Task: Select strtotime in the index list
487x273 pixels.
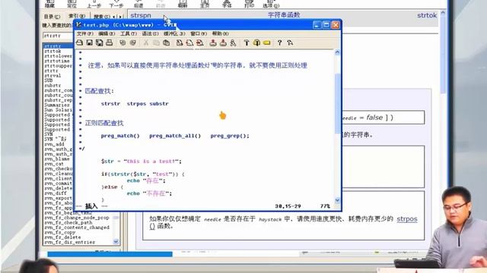Action: point(57,61)
